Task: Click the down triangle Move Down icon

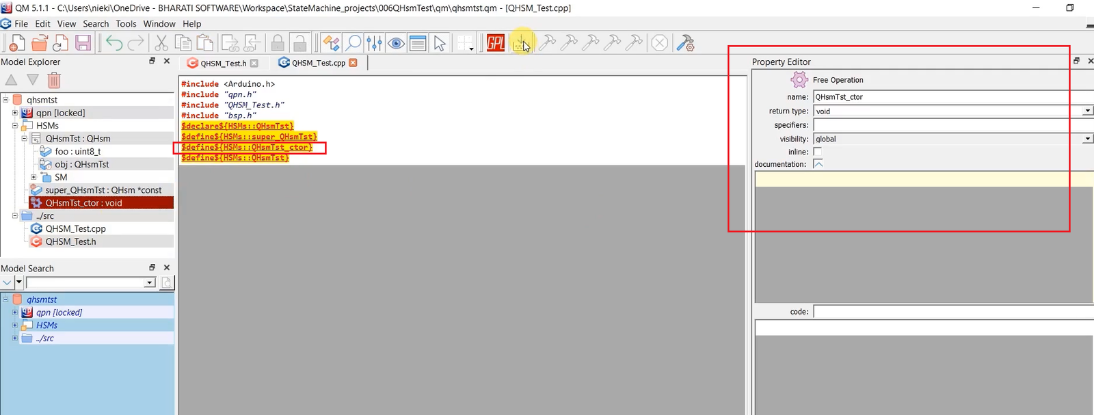Action: point(32,80)
